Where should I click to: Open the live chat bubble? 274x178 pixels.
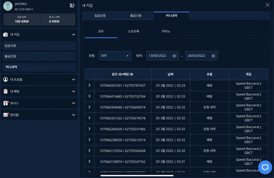click(265, 167)
